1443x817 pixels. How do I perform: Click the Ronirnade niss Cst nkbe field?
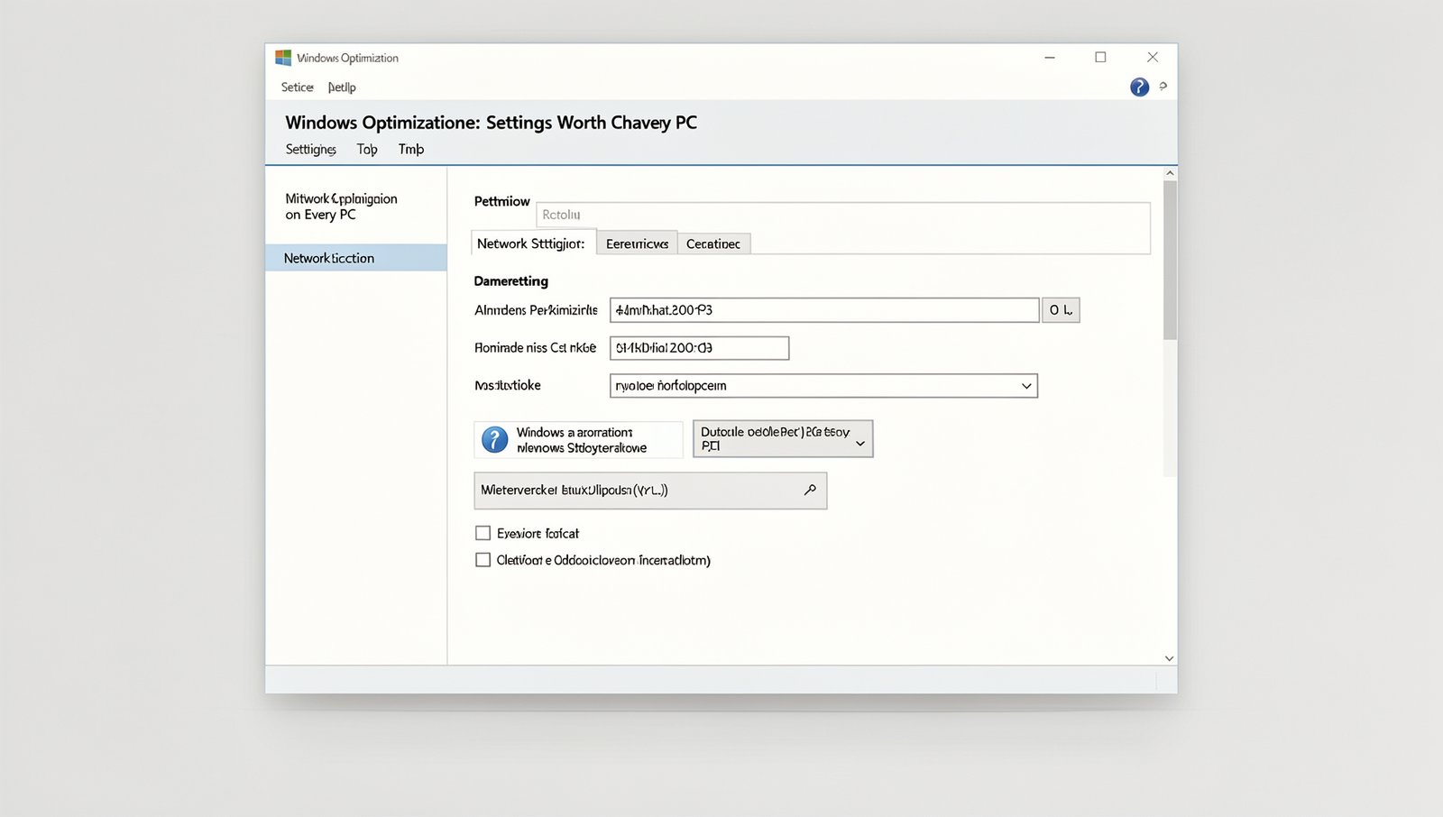click(x=699, y=348)
